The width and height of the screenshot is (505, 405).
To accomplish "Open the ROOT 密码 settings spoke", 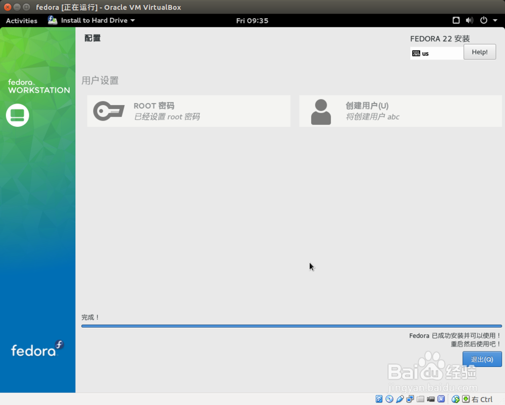I will [189, 111].
